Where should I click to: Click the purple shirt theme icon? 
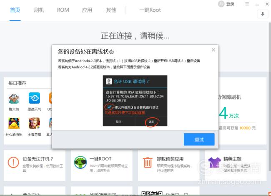coord(214,163)
